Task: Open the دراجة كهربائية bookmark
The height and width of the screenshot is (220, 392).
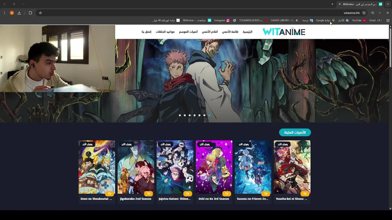Action: pos(166,20)
